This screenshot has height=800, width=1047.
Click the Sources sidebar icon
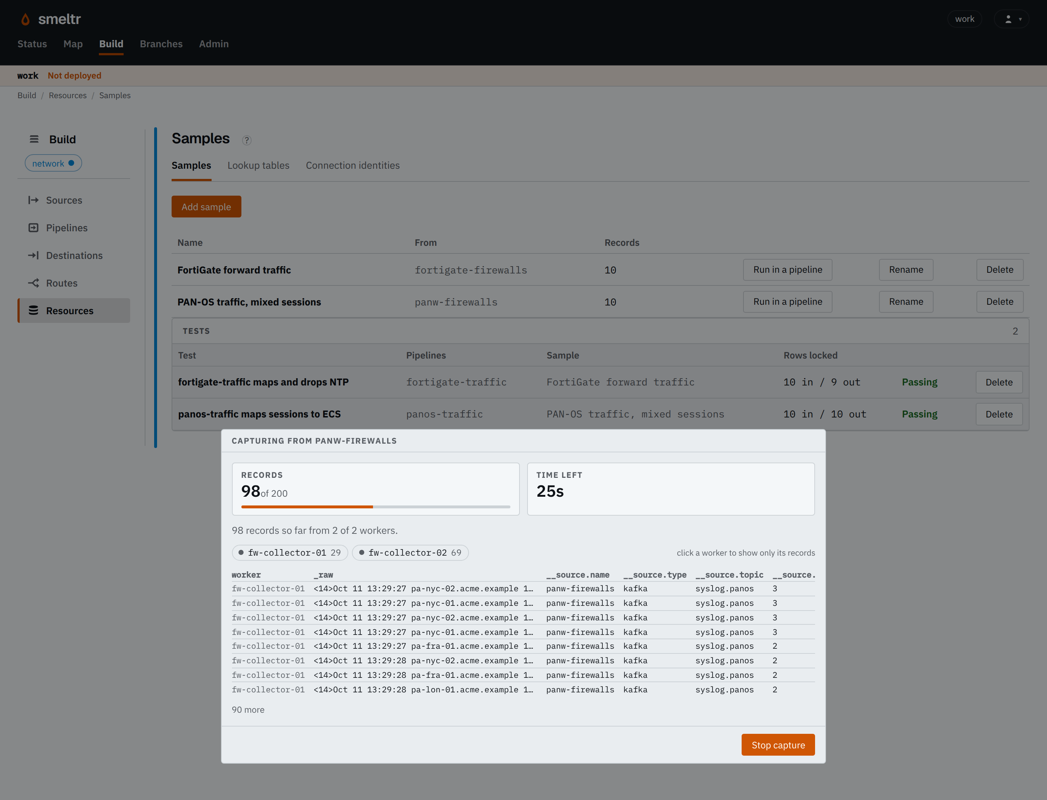(33, 200)
